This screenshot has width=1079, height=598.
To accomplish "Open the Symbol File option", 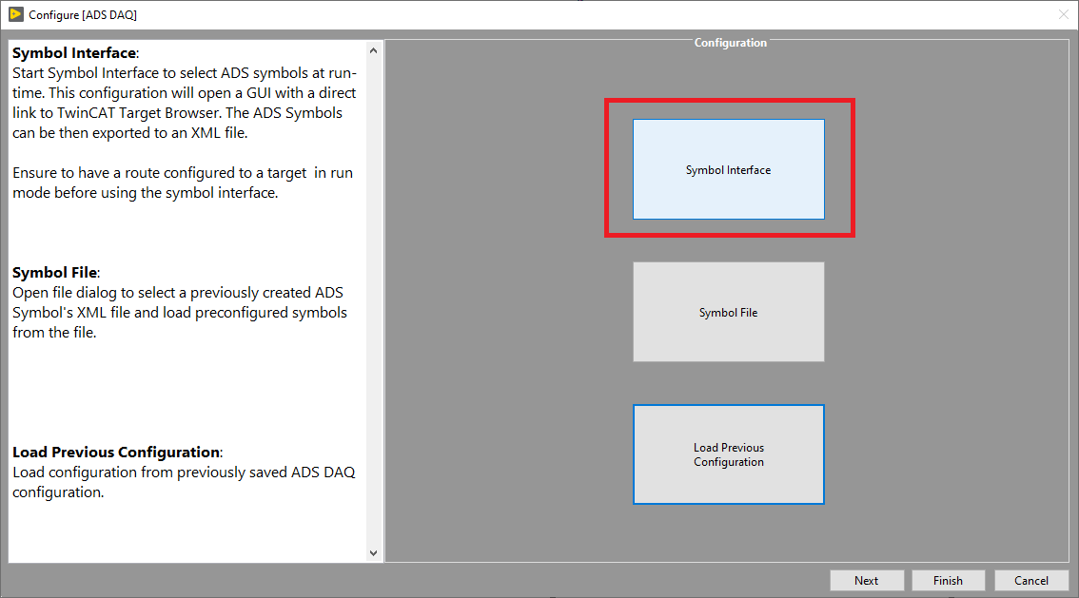I will point(728,312).
